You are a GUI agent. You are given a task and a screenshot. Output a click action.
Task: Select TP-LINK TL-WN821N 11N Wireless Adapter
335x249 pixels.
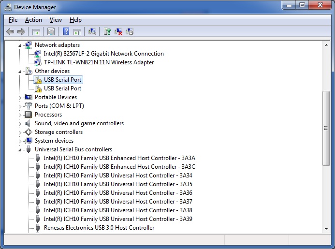tap(99, 62)
